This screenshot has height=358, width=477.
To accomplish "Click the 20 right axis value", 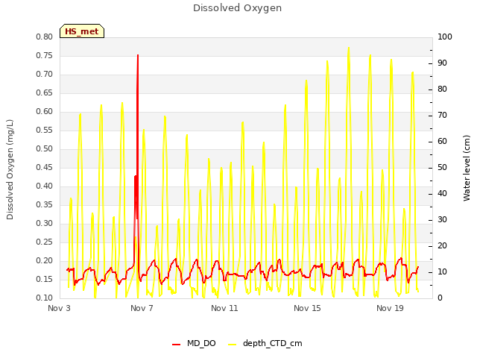I will pyautogui.click(x=442, y=245).
